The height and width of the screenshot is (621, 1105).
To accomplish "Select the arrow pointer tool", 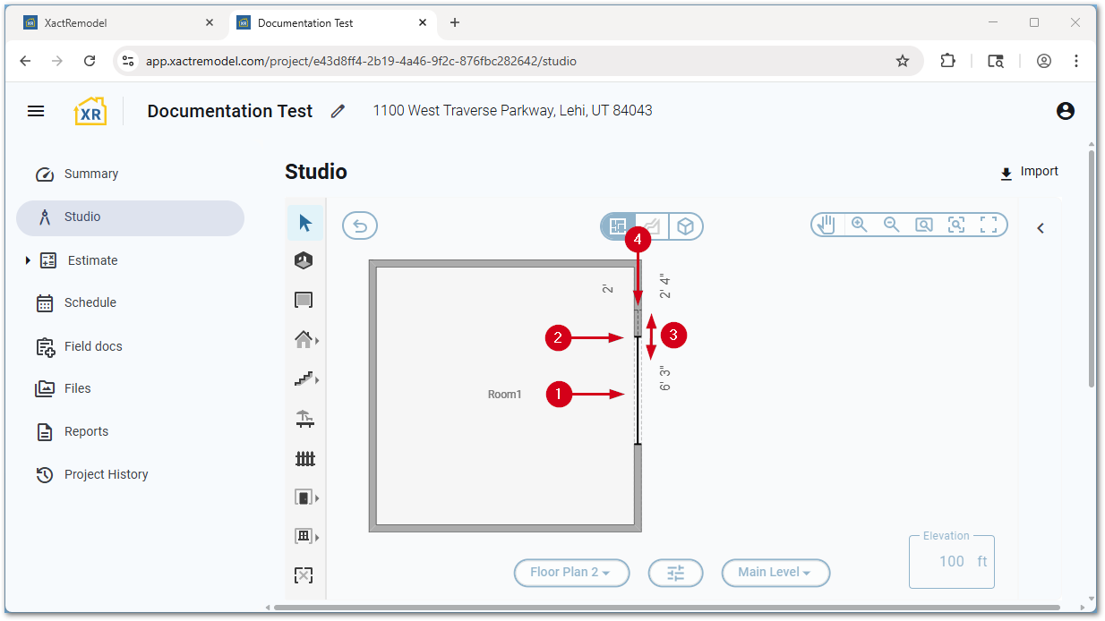I will 305,223.
